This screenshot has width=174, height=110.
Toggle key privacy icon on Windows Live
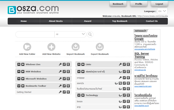[60, 64]
